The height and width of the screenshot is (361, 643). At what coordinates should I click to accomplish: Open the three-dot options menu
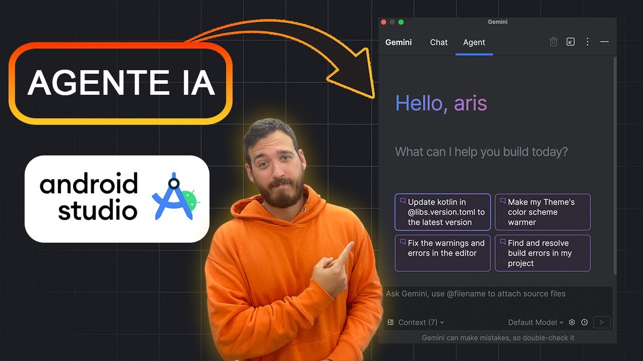(587, 42)
